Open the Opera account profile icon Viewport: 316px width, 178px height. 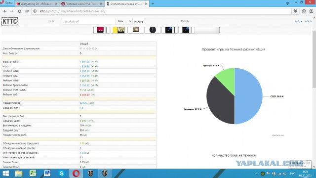click(311, 11)
